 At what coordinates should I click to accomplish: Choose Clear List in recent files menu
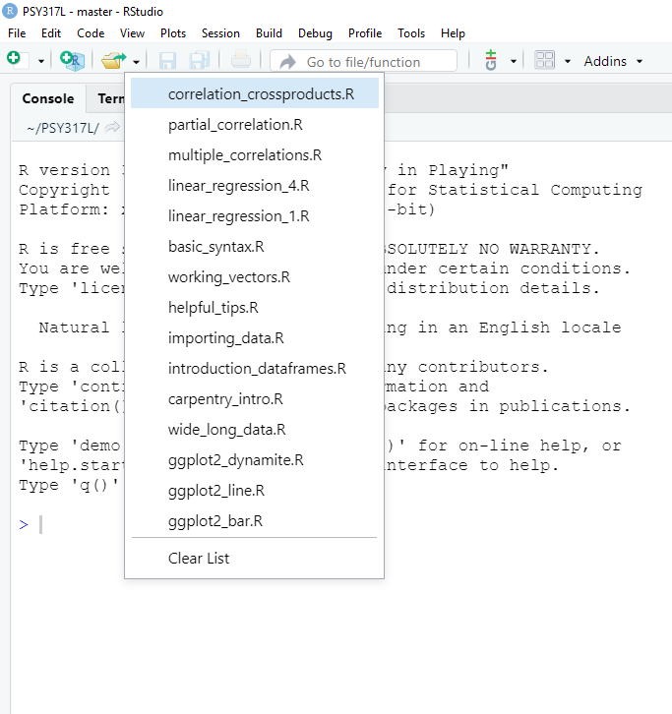tap(199, 558)
